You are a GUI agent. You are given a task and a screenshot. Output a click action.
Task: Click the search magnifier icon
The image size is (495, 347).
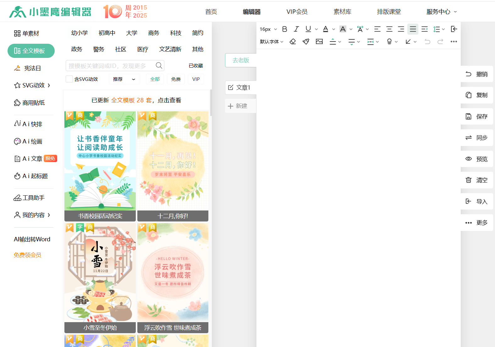pyautogui.click(x=159, y=65)
